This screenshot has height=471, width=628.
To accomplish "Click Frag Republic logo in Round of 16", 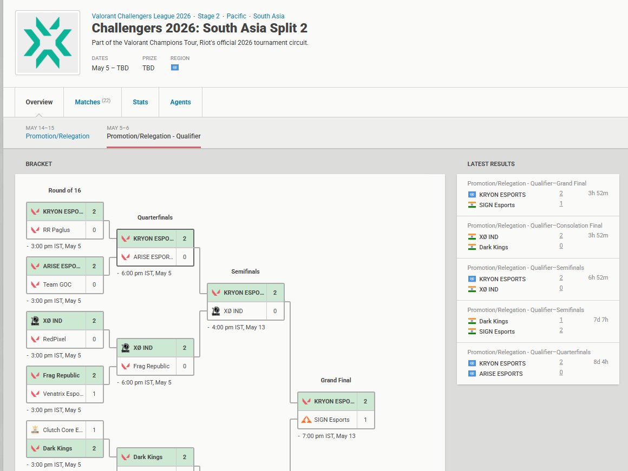I will pyautogui.click(x=35, y=375).
